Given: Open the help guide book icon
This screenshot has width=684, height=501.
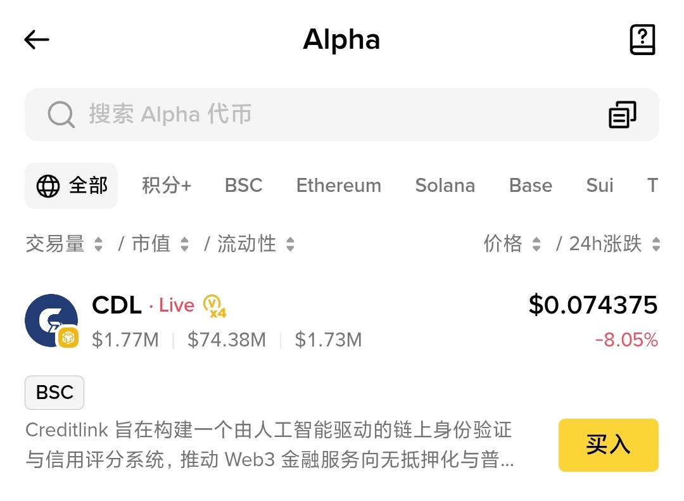Looking at the screenshot, I should click(x=642, y=40).
